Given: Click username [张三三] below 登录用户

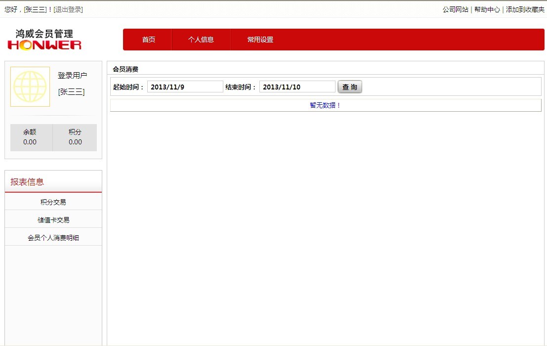Looking at the screenshot, I should (71, 92).
